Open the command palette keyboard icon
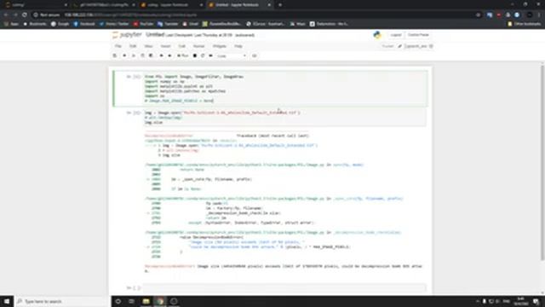This screenshot has height=307, width=545. pyautogui.click(x=255, y=55)
